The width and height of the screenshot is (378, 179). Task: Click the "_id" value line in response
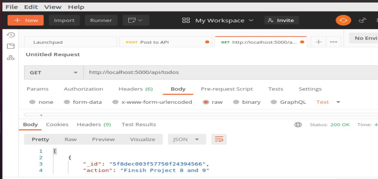click(146, 164)
